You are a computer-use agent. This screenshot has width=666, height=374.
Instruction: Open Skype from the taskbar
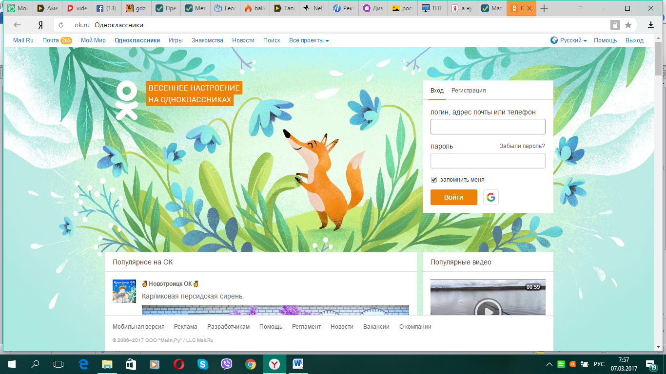203,364
